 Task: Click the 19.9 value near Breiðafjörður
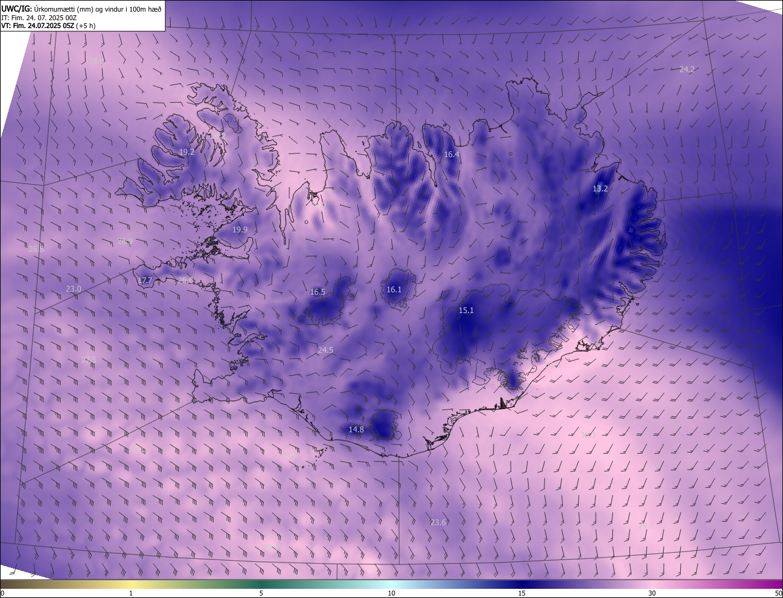pyautogui.click(x=240, y=230)
